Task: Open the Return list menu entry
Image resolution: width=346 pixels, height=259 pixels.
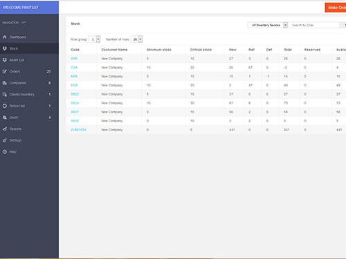Action: 29,106
